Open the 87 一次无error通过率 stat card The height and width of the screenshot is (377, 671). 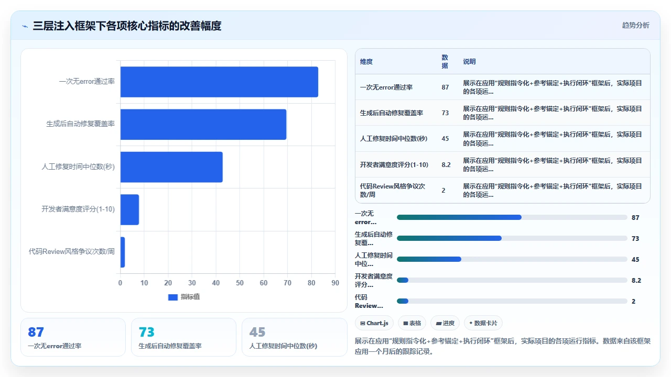click(x=73, y=337)
